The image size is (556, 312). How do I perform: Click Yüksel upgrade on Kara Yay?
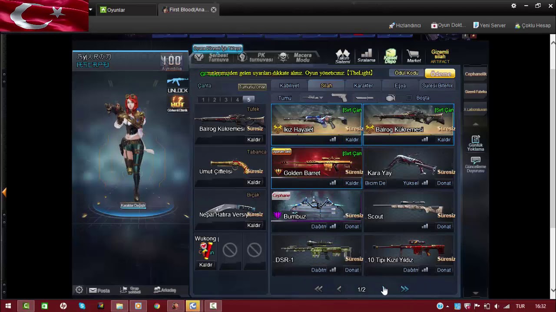411,183
